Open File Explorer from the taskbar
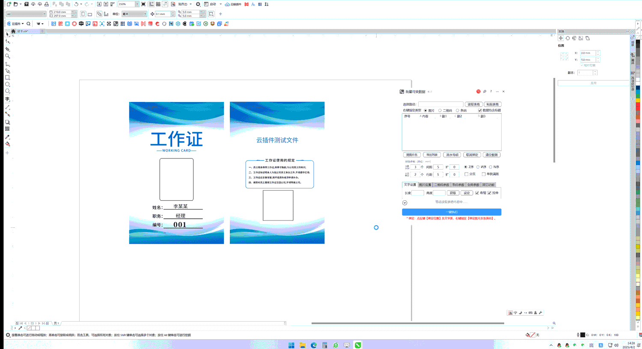 [303, 345]
